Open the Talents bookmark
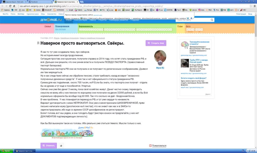 (x=78, y=10)
